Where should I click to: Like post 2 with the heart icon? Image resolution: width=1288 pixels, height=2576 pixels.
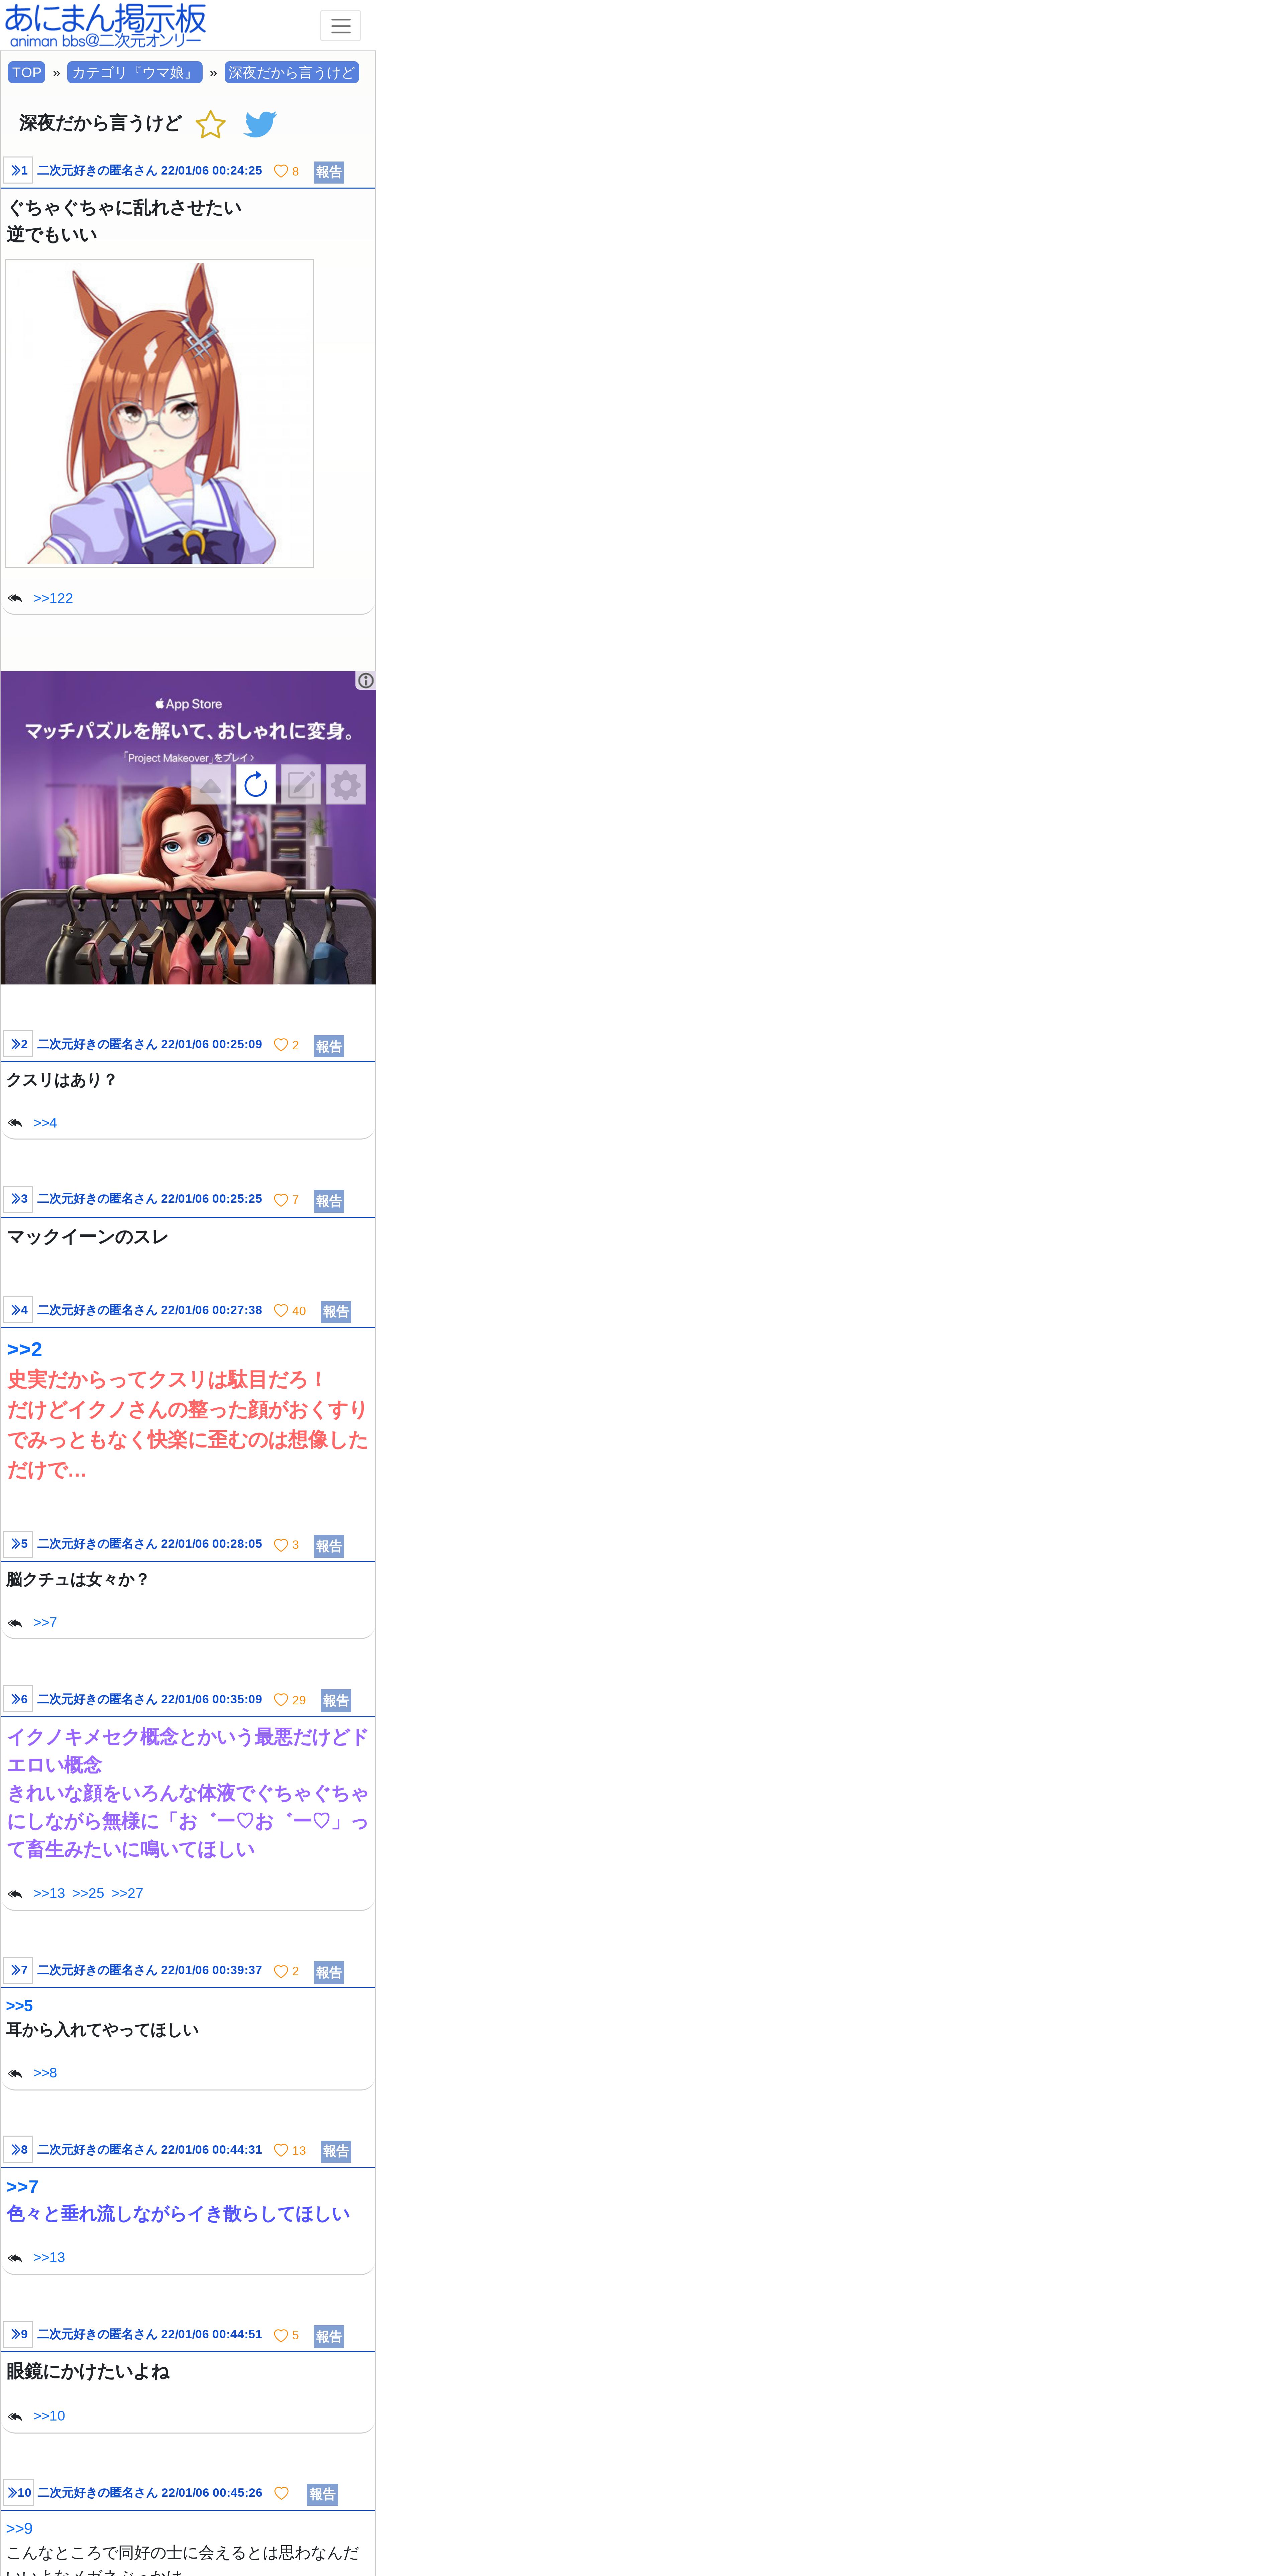coord(281,1045)
